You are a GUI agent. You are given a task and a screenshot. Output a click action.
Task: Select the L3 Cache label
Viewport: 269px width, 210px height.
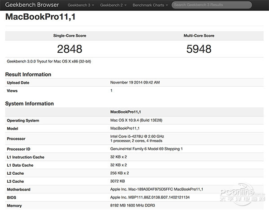click(15, 181)
